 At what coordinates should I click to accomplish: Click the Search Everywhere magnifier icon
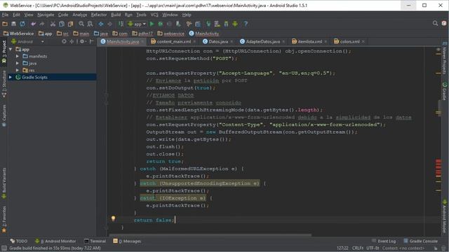coord(435,23)
